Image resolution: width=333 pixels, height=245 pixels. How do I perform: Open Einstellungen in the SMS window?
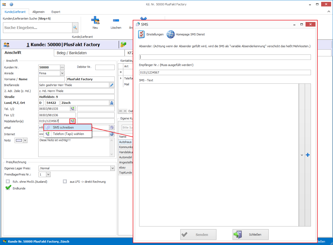[151, 34]
